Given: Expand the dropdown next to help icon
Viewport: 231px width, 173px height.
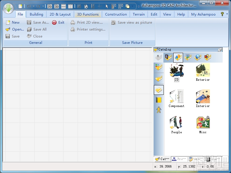Looking at the screenshot, I should pos(227,14).
